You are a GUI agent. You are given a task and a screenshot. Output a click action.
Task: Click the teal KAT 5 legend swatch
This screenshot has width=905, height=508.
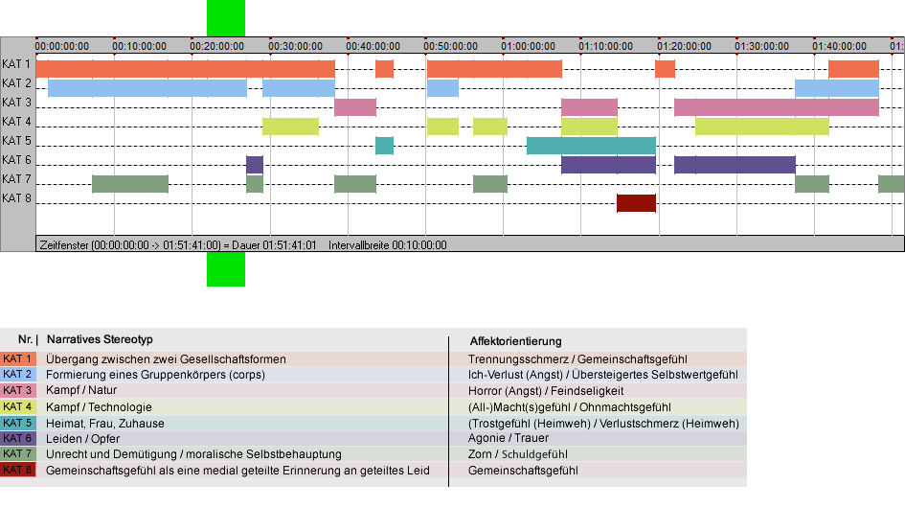coord(18,423)
